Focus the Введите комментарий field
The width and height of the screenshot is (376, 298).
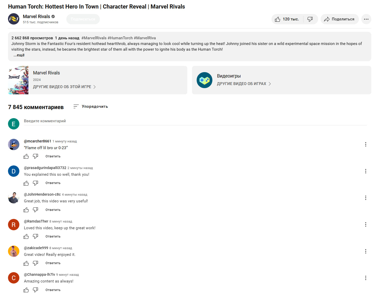[x=195, y=121]
